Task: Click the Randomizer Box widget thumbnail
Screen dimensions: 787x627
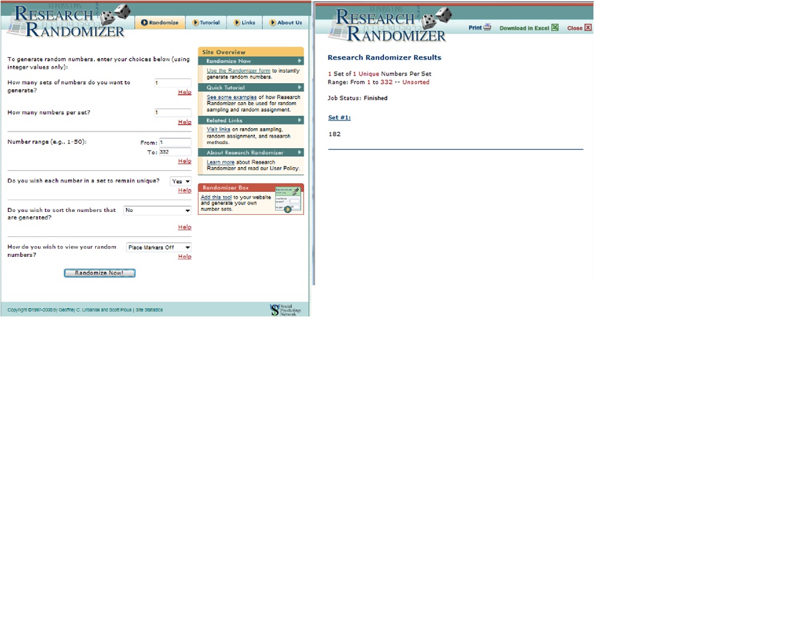Action: click(x=288, y=200)
